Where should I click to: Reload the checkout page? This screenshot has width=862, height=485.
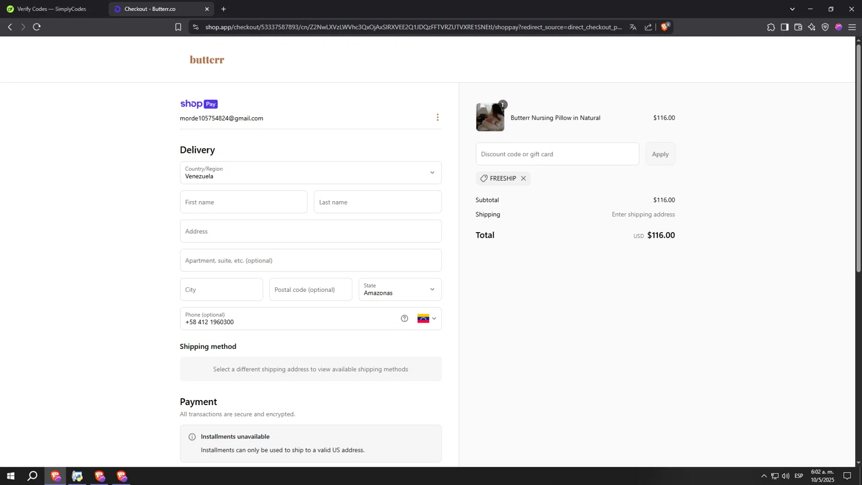[x=37, y=27]
